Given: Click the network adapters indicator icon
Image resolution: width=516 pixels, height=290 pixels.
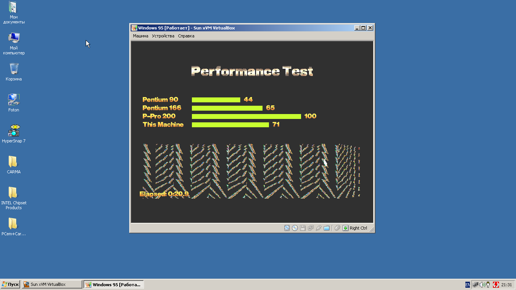Looking at the screenshot, I should tap(311, 228).
